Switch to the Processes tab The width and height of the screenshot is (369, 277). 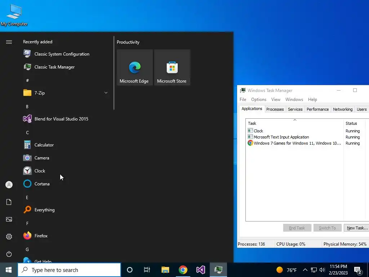275,109
